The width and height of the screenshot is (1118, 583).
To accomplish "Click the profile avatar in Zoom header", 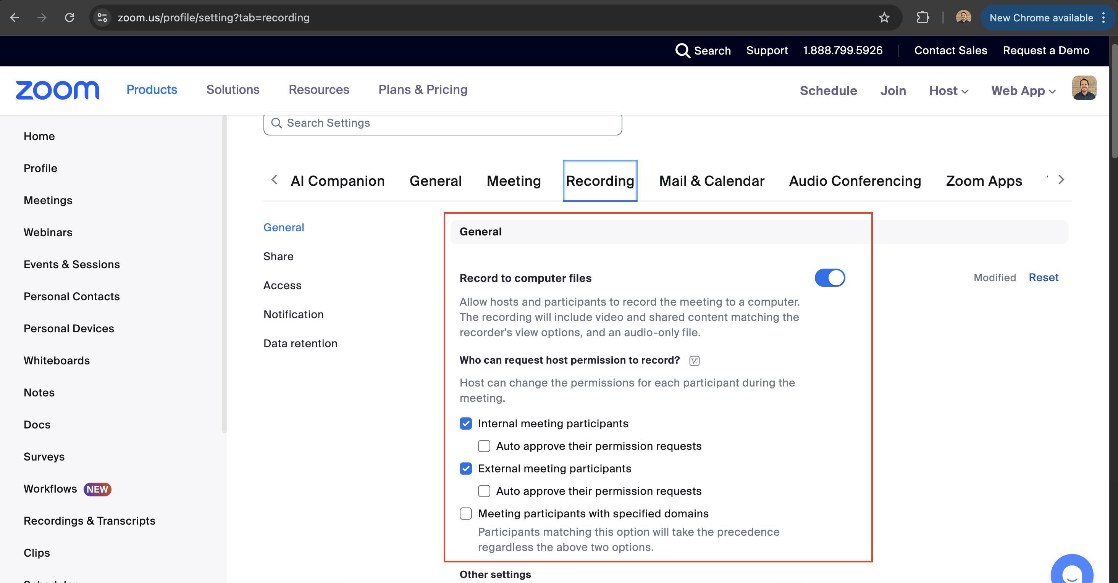I will pyautogui.click(x=1084, y=88).
